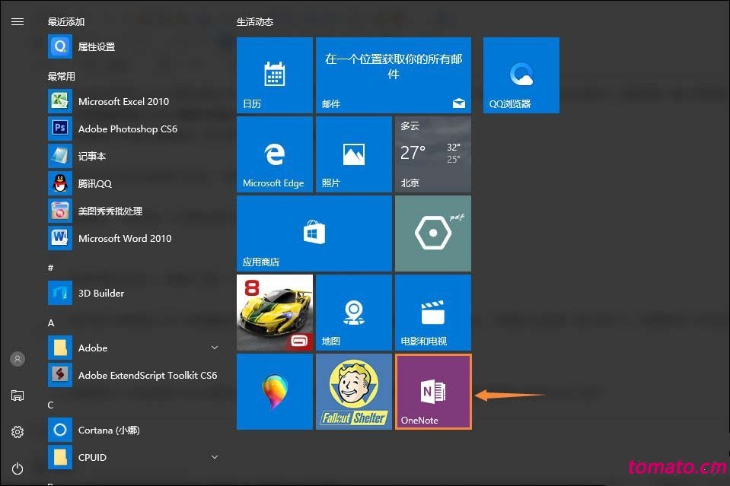The width and height of the screenshot is (730, 486).
Task: Launch 属性设置 from recently added
Action: pyautogui.click(x=132, y=46)
